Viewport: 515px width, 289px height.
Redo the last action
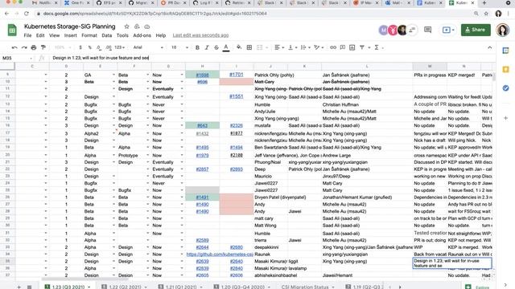[x=24, y=47]
